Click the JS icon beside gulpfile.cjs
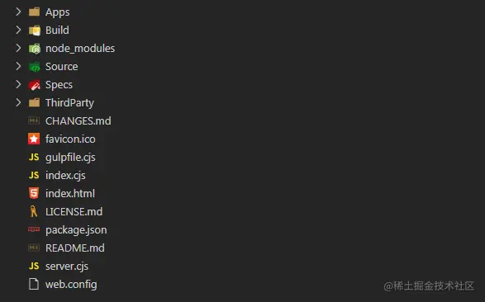The image size is (485, 302). click(34, 157)
